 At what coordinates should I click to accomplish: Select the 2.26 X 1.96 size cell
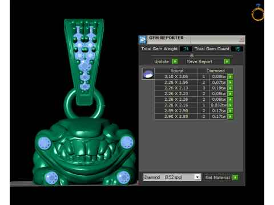[x=176, y=82]
